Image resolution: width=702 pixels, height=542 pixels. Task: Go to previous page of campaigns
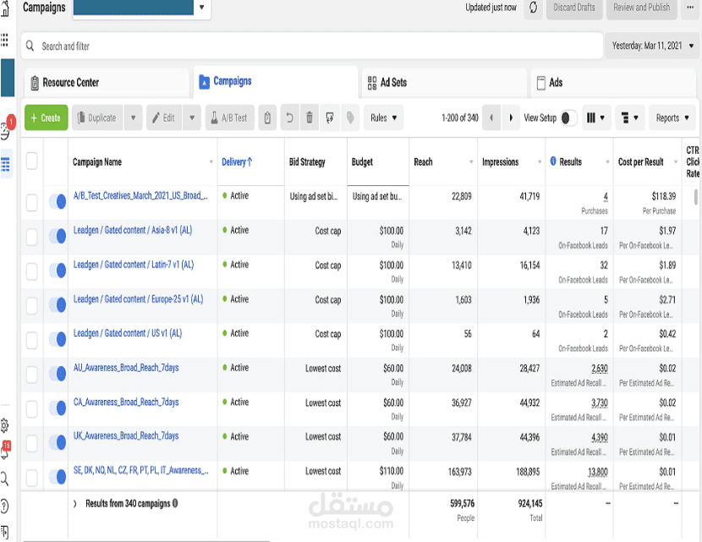pos(491,118)
